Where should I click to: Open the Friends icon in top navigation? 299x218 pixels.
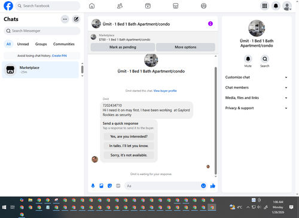point(120,6)
